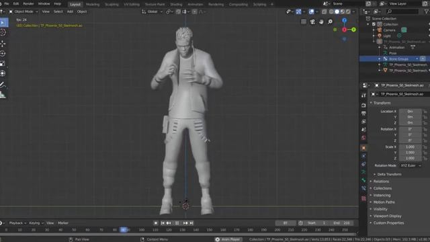Toggle snapping magnet icon
The height and width of the screenshot is (242, 430).
pyautogui.click(x=178, y=11)
